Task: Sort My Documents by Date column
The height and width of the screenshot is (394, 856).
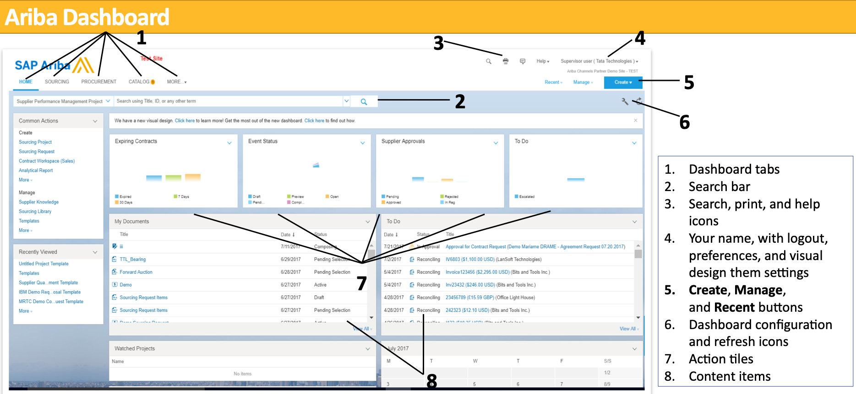Action: tap(288, 234)
